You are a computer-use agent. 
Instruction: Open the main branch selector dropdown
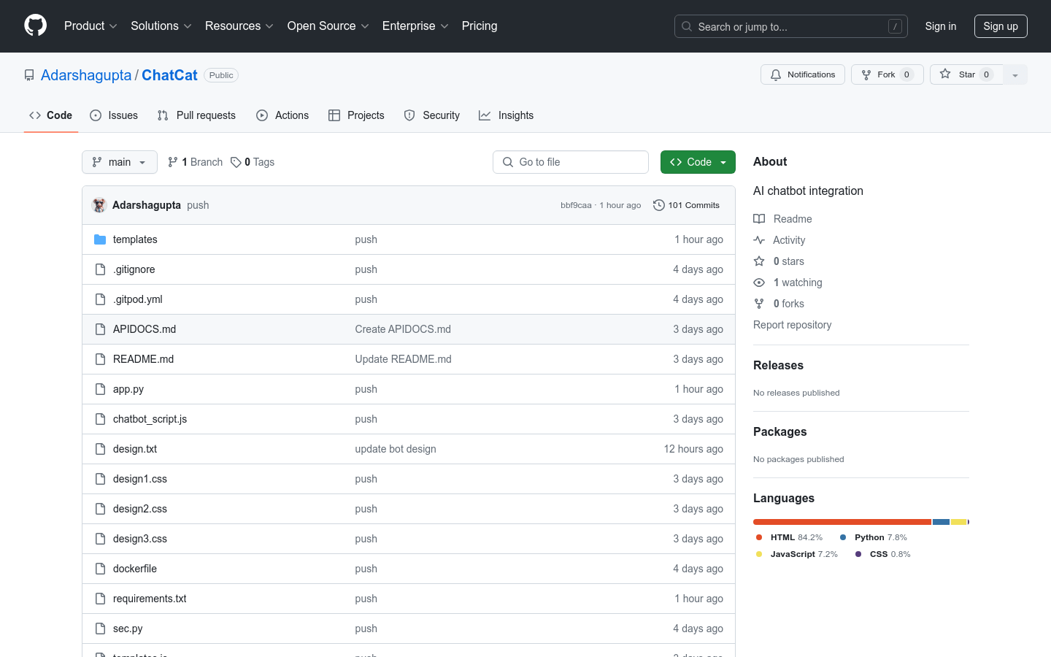[120, 162]
